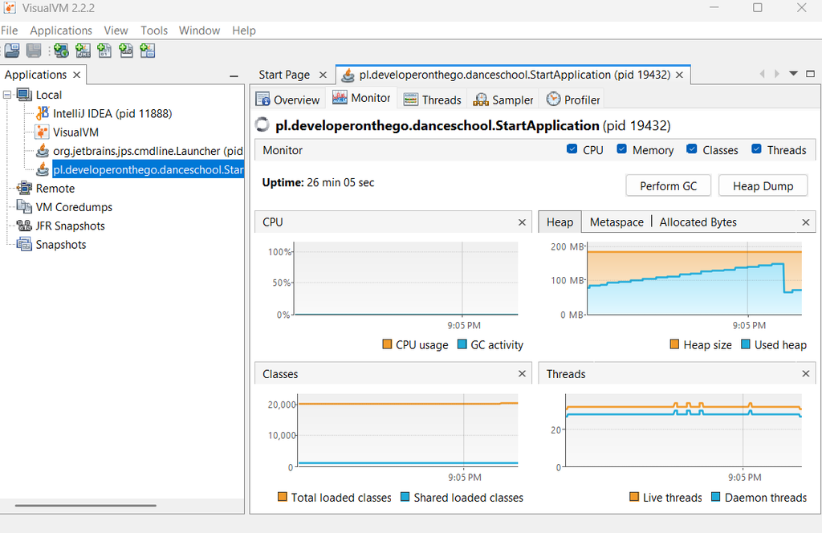Select the VisualVM application entry icon

42,132
